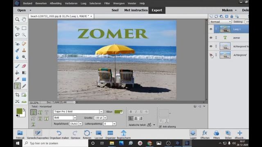Center align the text

click(136, 118)
